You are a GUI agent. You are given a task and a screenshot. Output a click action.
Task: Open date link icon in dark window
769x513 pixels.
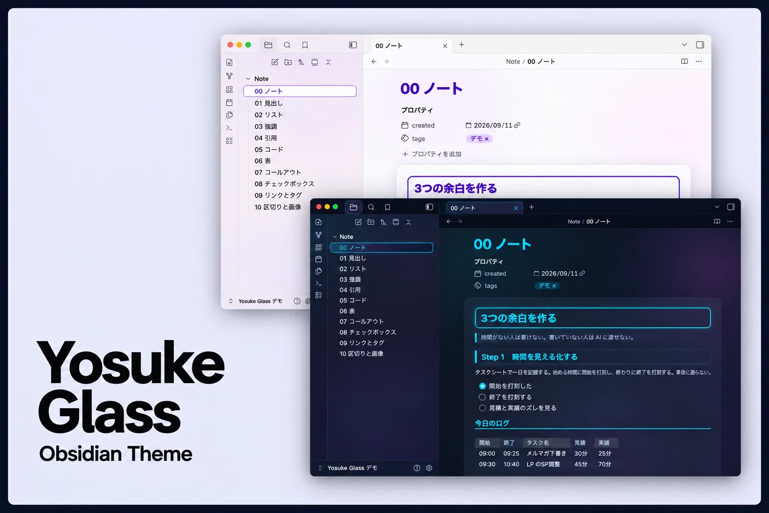(x=582, y=274)
